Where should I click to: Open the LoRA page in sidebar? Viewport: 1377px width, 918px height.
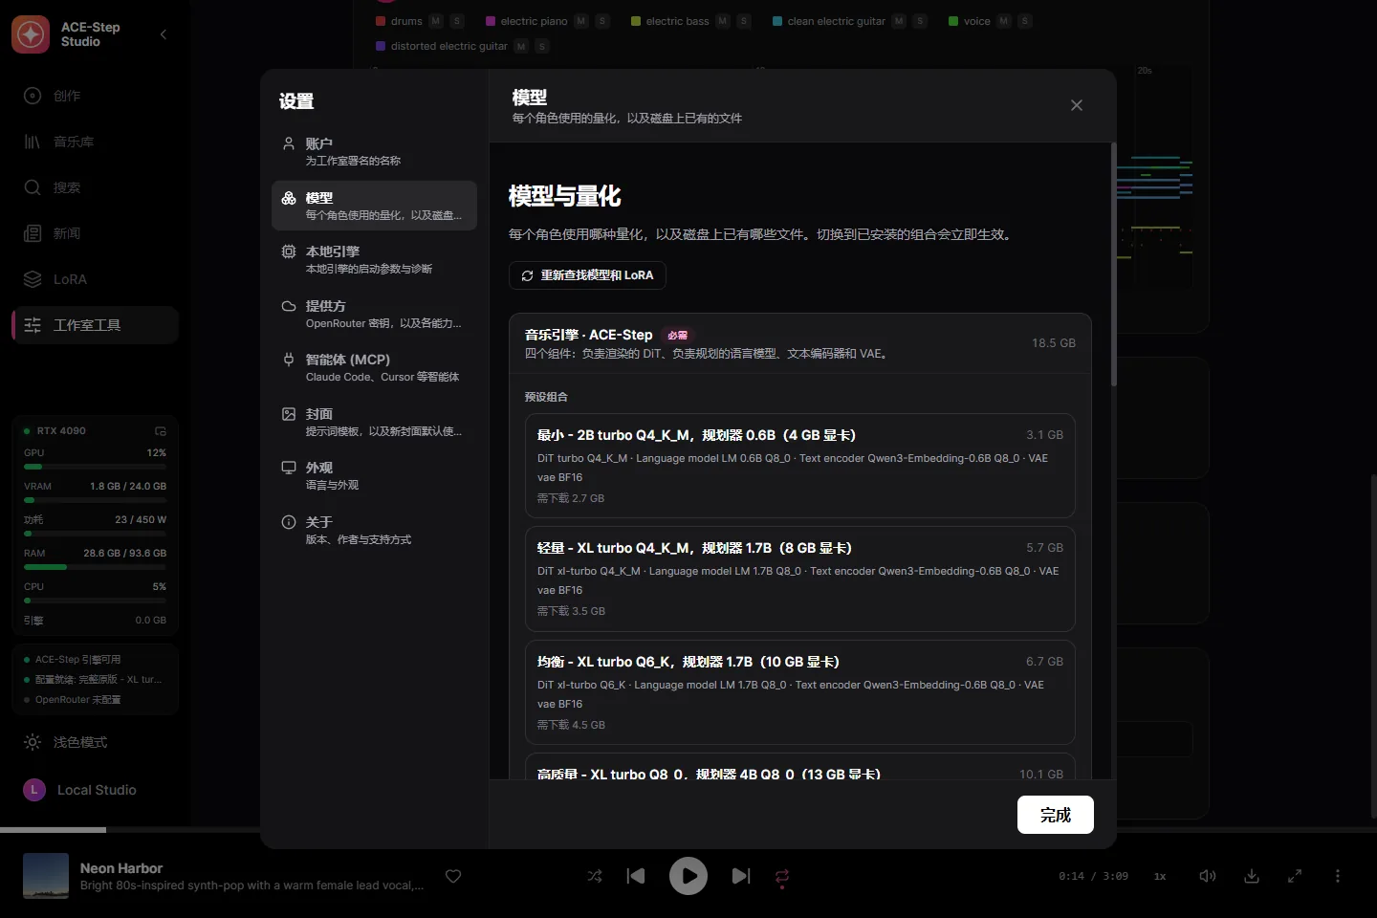[x=95, y=279]
